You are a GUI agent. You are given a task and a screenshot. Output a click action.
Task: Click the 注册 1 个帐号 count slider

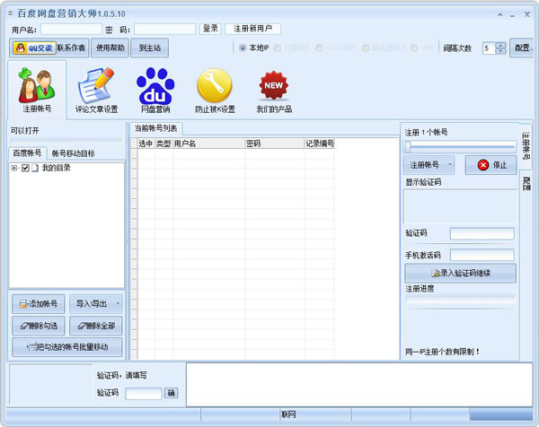click(x=460, y=147)
